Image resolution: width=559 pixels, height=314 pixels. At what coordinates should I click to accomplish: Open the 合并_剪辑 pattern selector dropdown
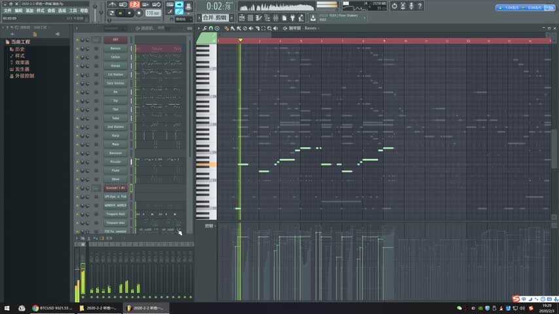[217, 18]
